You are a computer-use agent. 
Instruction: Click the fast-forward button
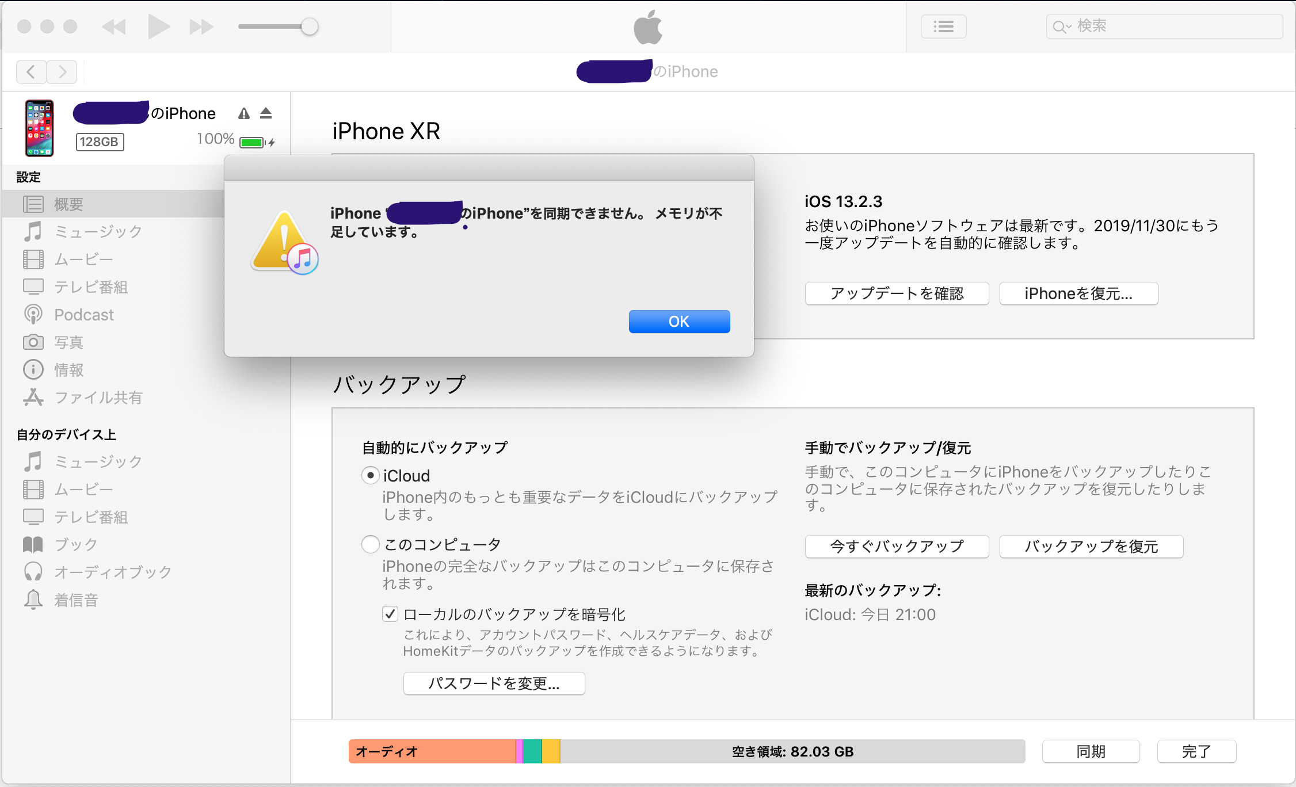point(201,26)
